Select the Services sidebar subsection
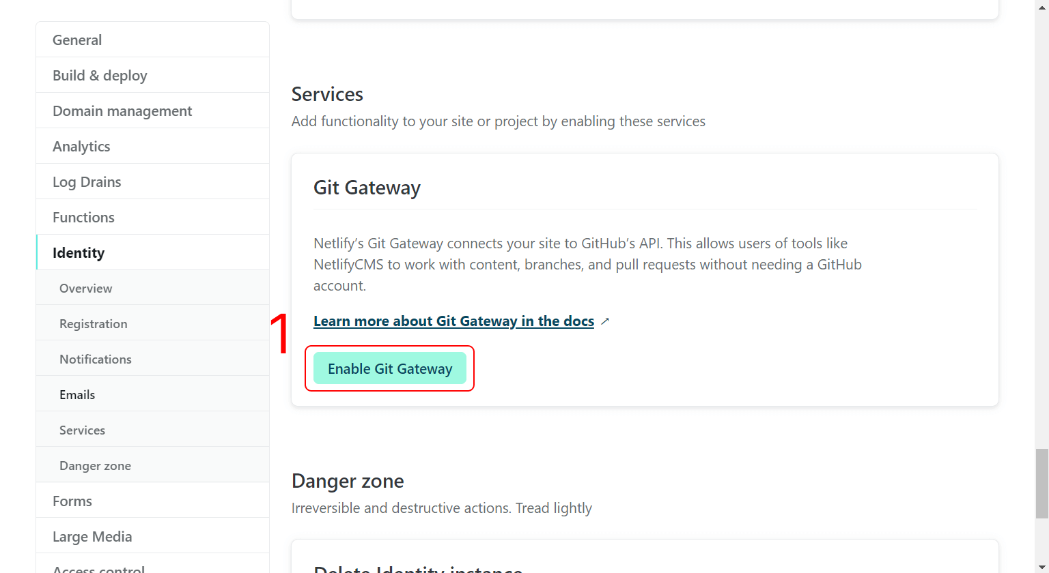The height and width of the screenshot is (573, 1049). (x=82, y=430)
